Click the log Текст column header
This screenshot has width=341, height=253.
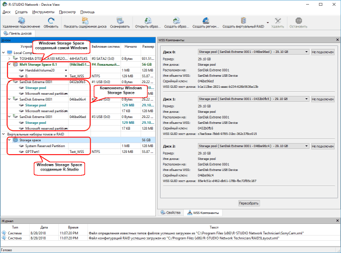click(214, 227)
